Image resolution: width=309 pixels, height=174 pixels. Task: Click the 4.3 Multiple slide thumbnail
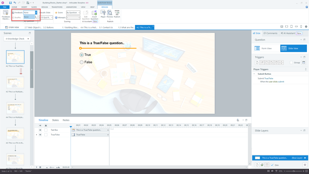pos(15,83)
